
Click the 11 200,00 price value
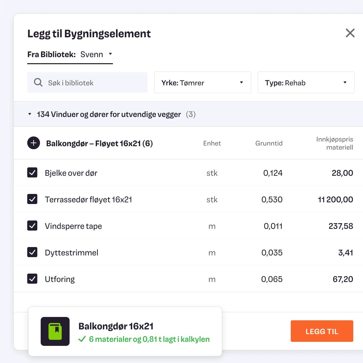pyautogui.click(x=335, y=200)
